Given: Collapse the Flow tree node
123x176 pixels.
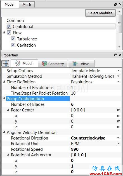Looking at the screenshot, I should [x=4, y=33].
